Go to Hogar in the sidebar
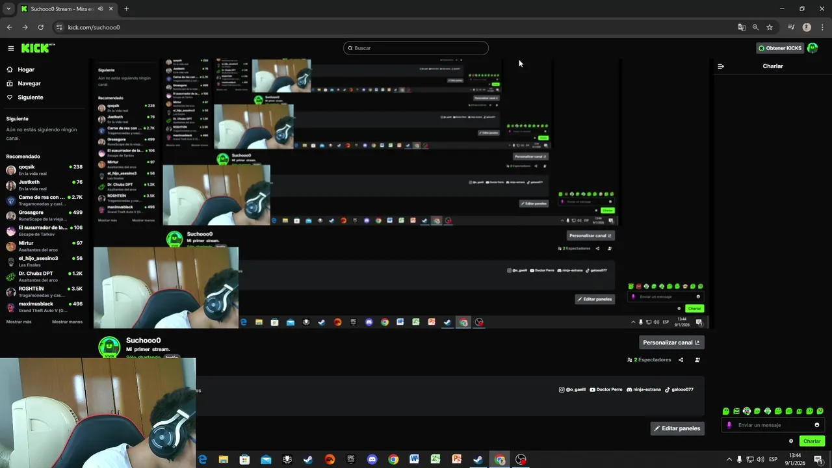 click(x=26, y=70)
